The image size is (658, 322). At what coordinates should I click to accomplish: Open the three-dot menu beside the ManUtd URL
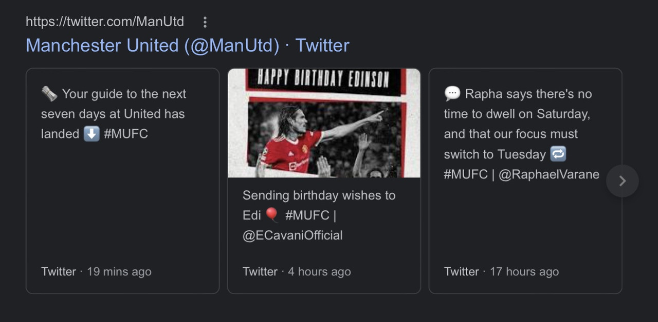coord(205,22)
